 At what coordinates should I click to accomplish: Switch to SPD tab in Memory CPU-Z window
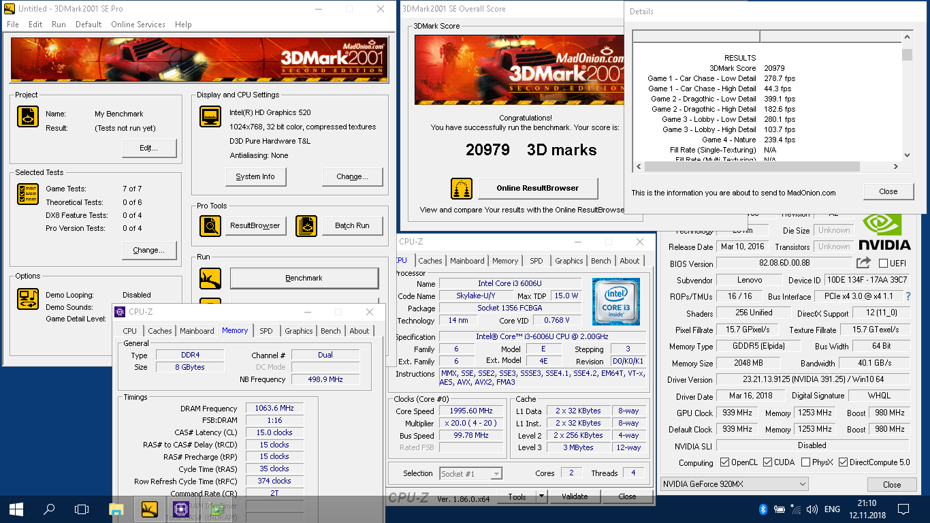point(266,331)
